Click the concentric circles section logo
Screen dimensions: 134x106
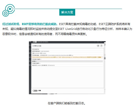point(8,10)
